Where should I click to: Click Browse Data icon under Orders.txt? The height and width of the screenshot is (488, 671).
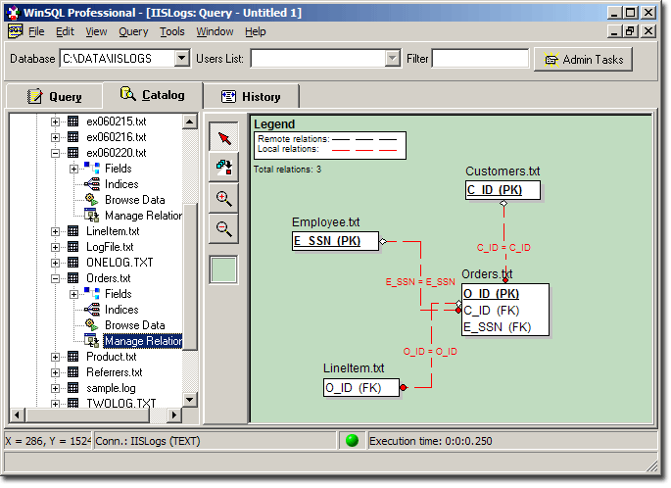click(92, 325)
